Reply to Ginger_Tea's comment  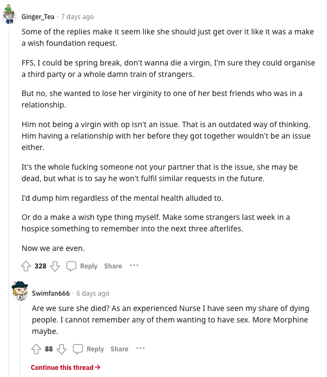89,266
